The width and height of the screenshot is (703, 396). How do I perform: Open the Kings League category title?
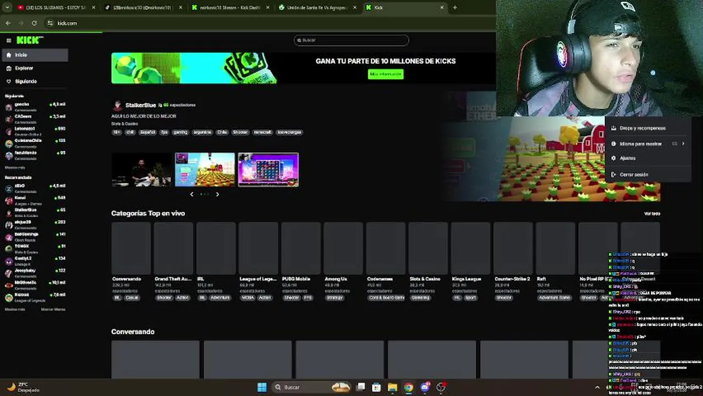click(x=466, y=279)
